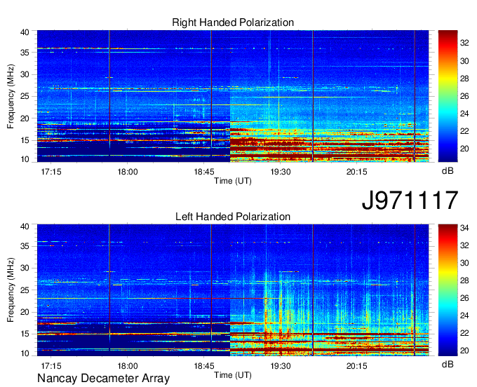Click the 22 value on lower color bar scale

point(464,333)
